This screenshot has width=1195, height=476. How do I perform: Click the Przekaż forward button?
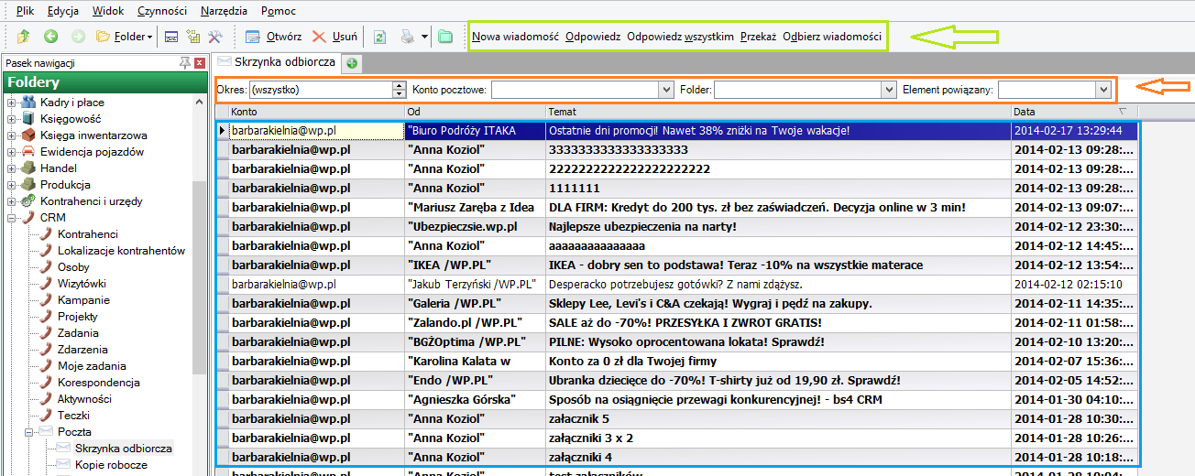(x=758, y=37)
